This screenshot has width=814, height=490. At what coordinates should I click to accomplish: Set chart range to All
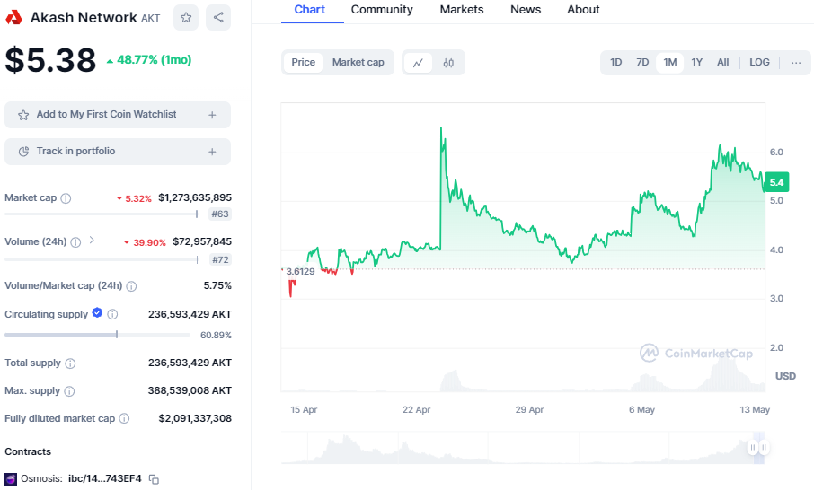click(722, 62)
